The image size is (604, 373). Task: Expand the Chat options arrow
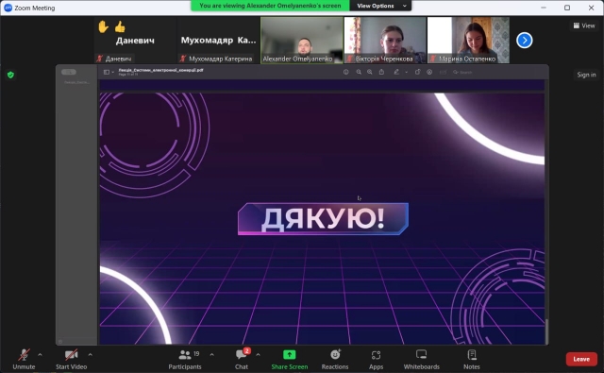coord(258,354)
